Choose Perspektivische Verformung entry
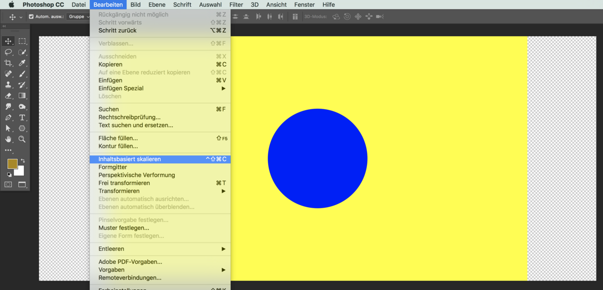The width and height of the screenshot is (603, 290). click(x=160, y=175)
